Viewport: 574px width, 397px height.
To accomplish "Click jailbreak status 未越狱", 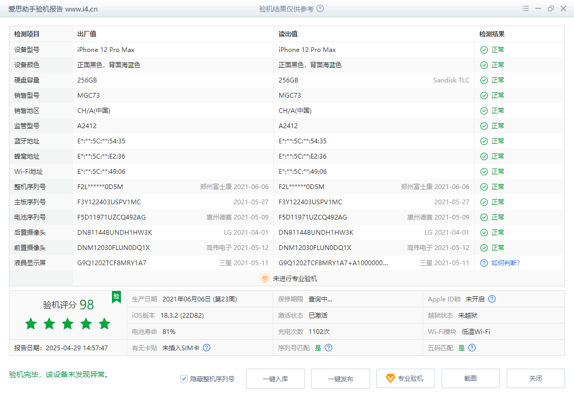I will [468, 315].
